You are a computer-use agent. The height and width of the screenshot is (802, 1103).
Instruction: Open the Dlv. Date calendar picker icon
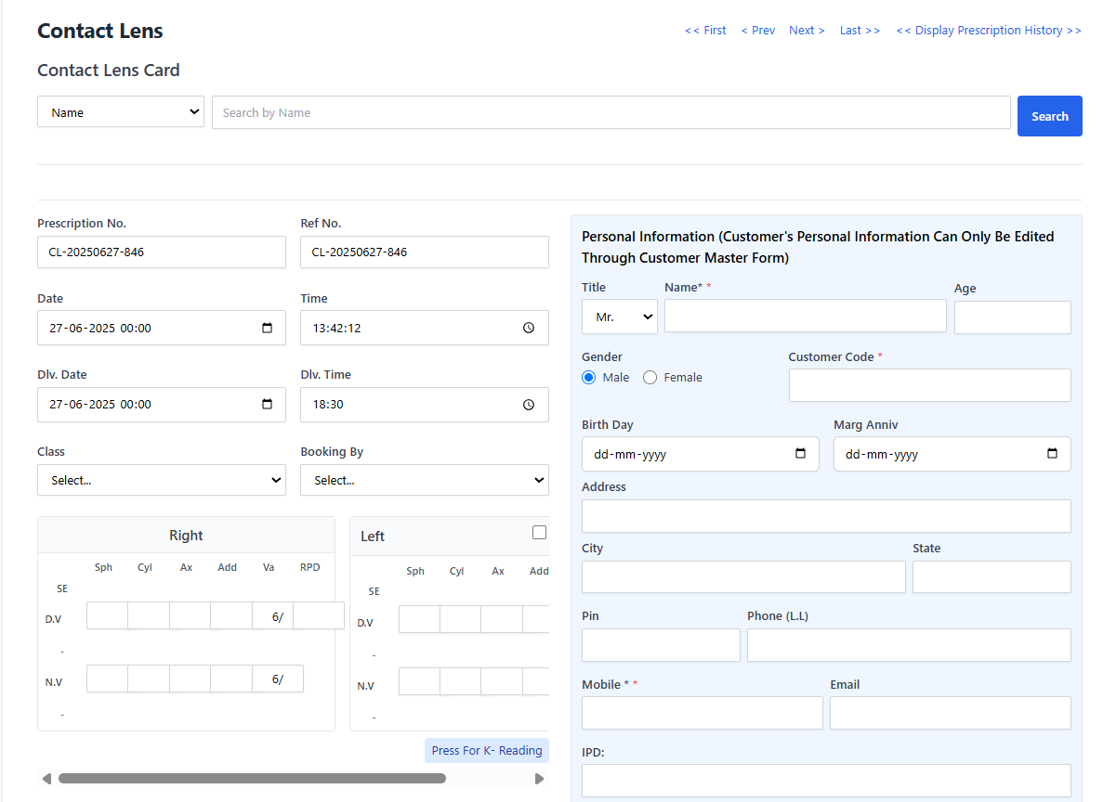click(x=267, y=404)
